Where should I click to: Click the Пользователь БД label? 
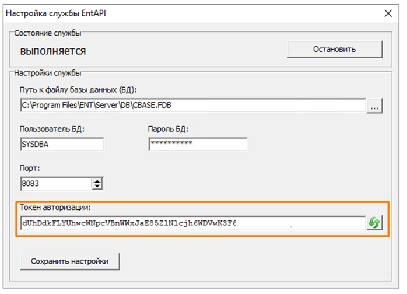click(52, 129)
